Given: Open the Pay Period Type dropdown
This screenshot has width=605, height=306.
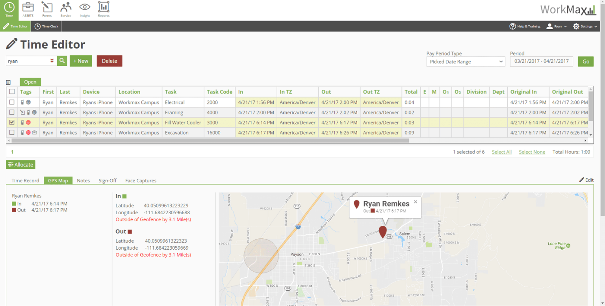Looking at the screenshot, I should pos(466,61).
